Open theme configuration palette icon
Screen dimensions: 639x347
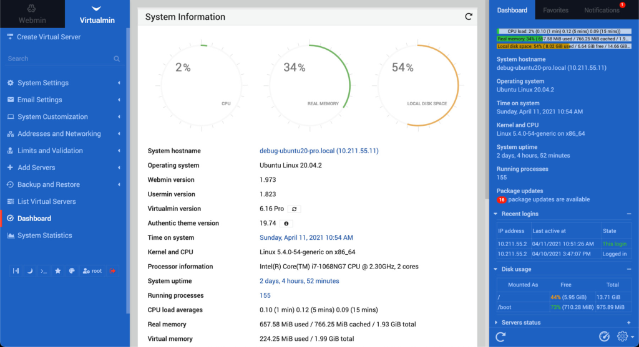(x=72, y=271)
